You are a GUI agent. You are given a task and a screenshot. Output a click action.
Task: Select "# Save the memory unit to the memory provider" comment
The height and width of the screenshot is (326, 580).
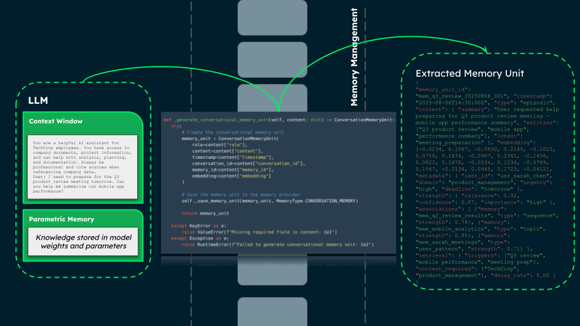pyautogui.click(x=240, y=195)
